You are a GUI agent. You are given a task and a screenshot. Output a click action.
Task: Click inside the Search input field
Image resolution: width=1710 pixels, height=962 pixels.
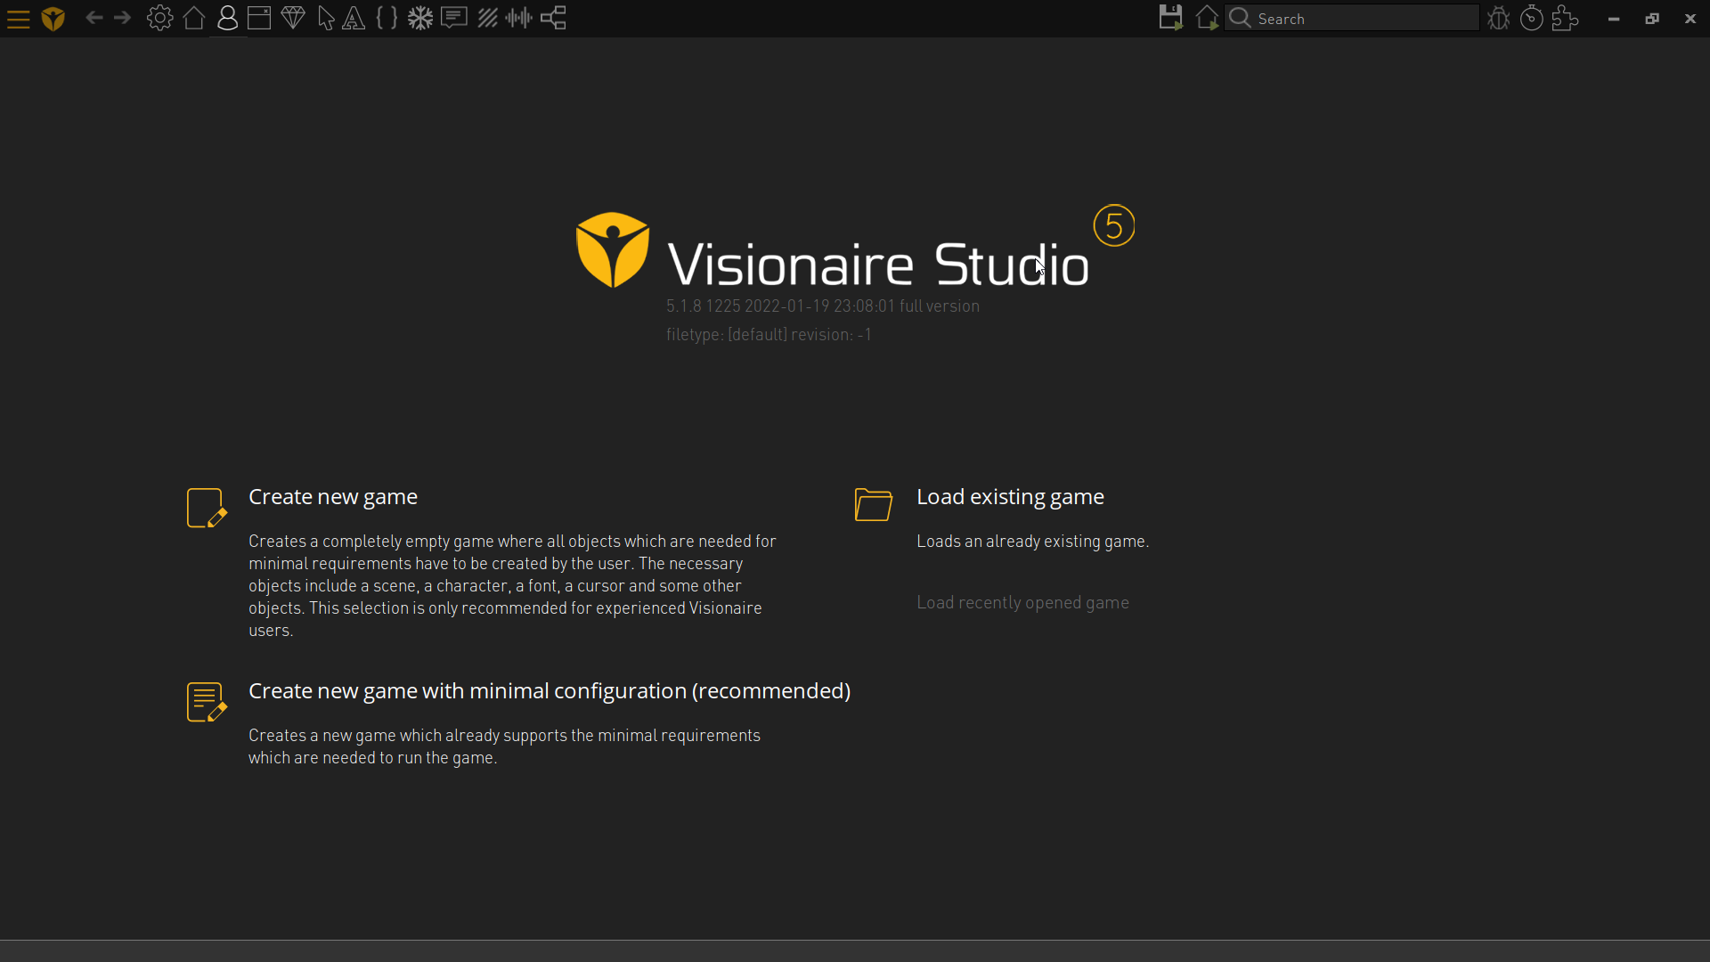1352,18
